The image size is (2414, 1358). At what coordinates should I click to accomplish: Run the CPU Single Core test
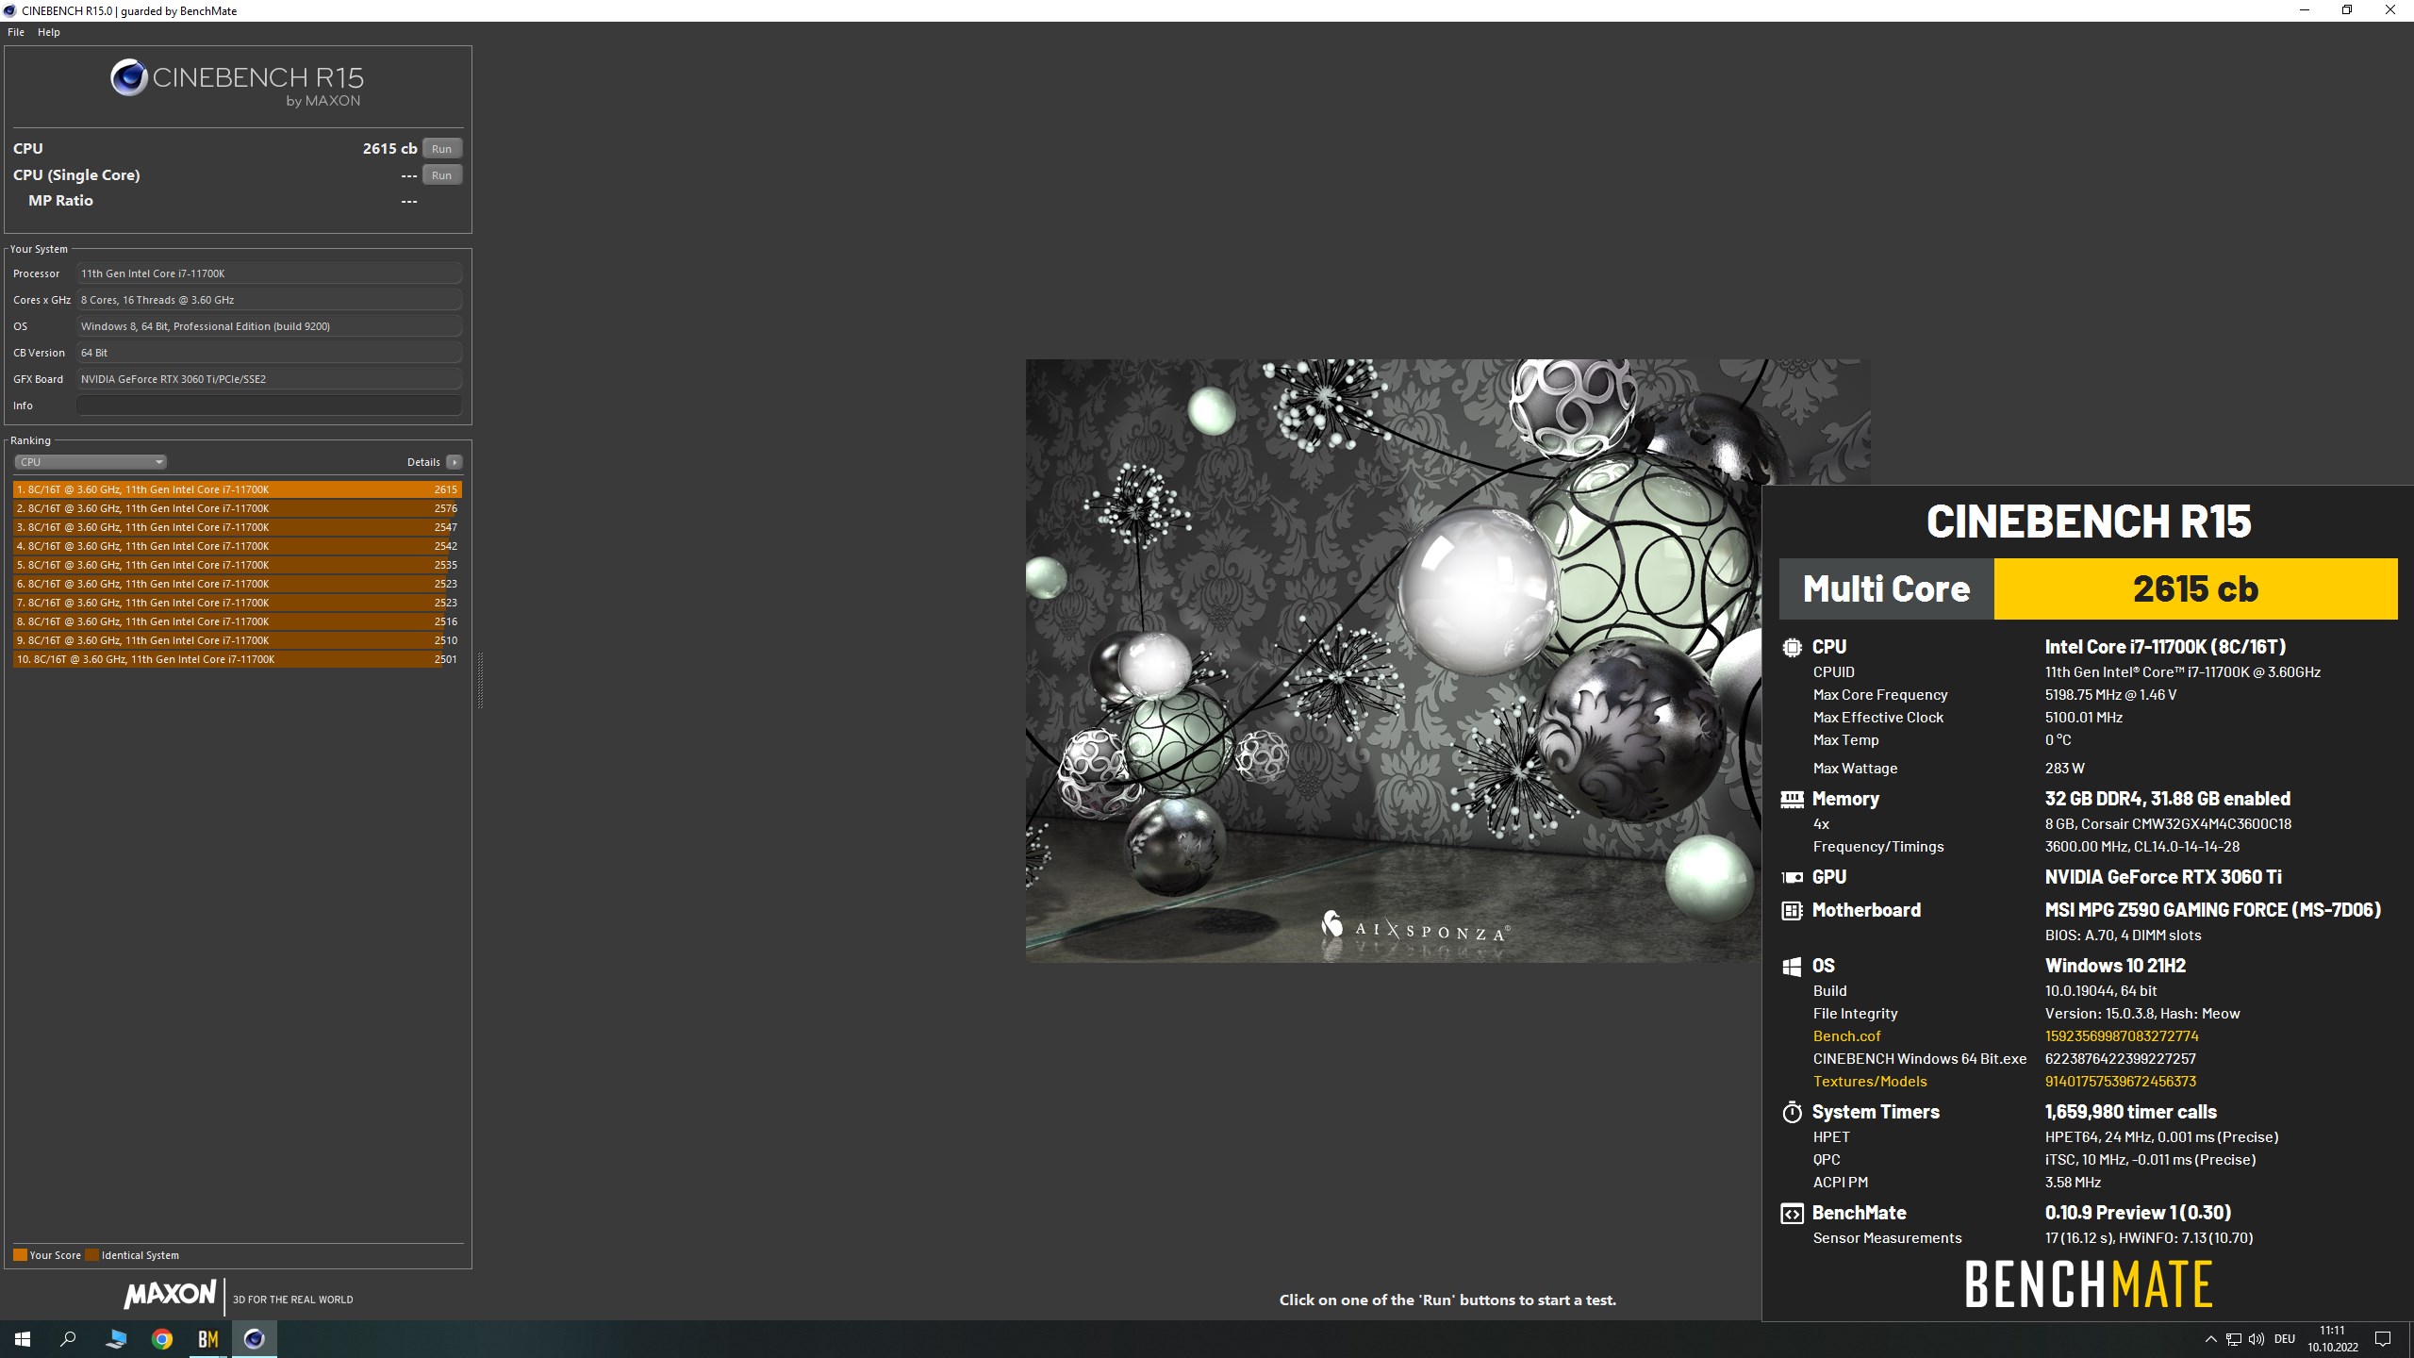(441, 175)
